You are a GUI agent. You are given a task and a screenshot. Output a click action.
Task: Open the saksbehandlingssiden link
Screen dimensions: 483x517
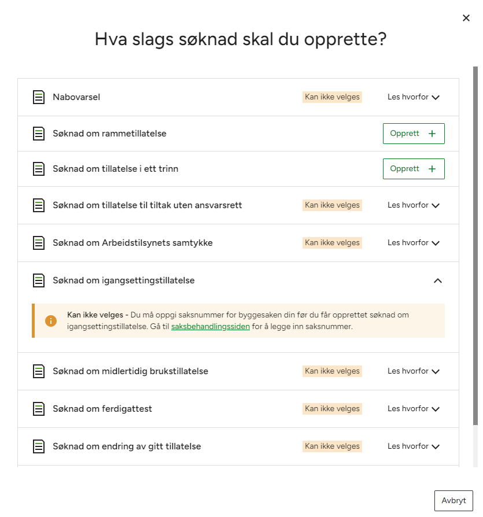coord(211,327)
